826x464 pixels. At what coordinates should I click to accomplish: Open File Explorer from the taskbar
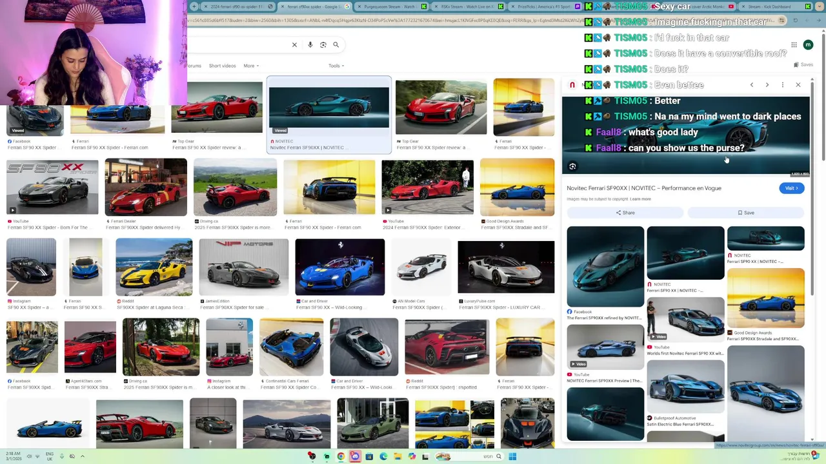(398, 456)
